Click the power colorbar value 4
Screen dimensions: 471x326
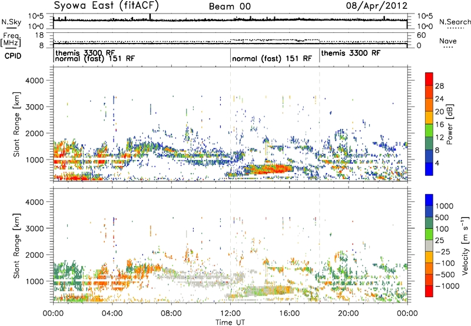tap(437, 163)
